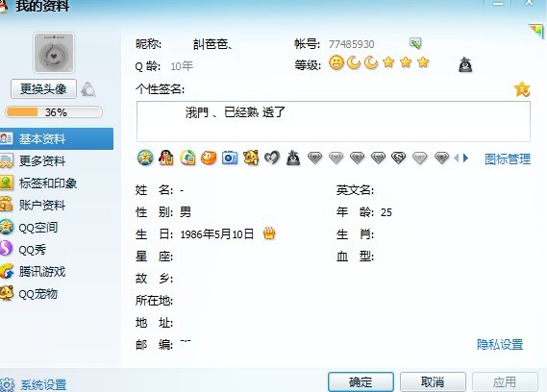The height and width of the screenshot is (392, 547).
Task: Open the 图标管理 link
Action: click(x=508, y=159)
